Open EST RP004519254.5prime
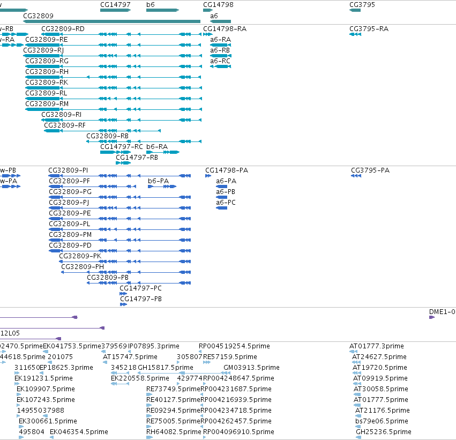The height and width of the screenshot is (440, 456). pos(200,352)
